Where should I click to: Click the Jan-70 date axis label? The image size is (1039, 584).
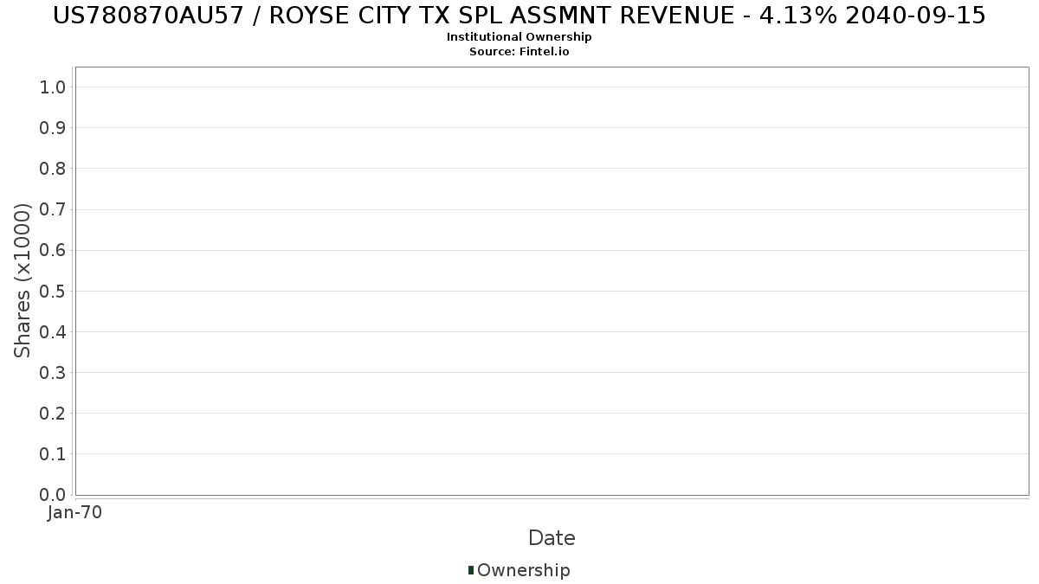pos(75,513)
